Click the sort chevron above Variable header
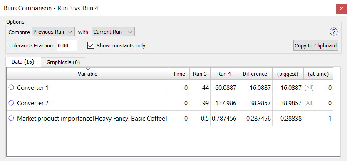The image size is (347, 161). 88,69
